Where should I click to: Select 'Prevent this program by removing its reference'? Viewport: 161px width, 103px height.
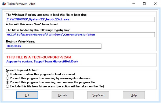[x=48, y=78]
